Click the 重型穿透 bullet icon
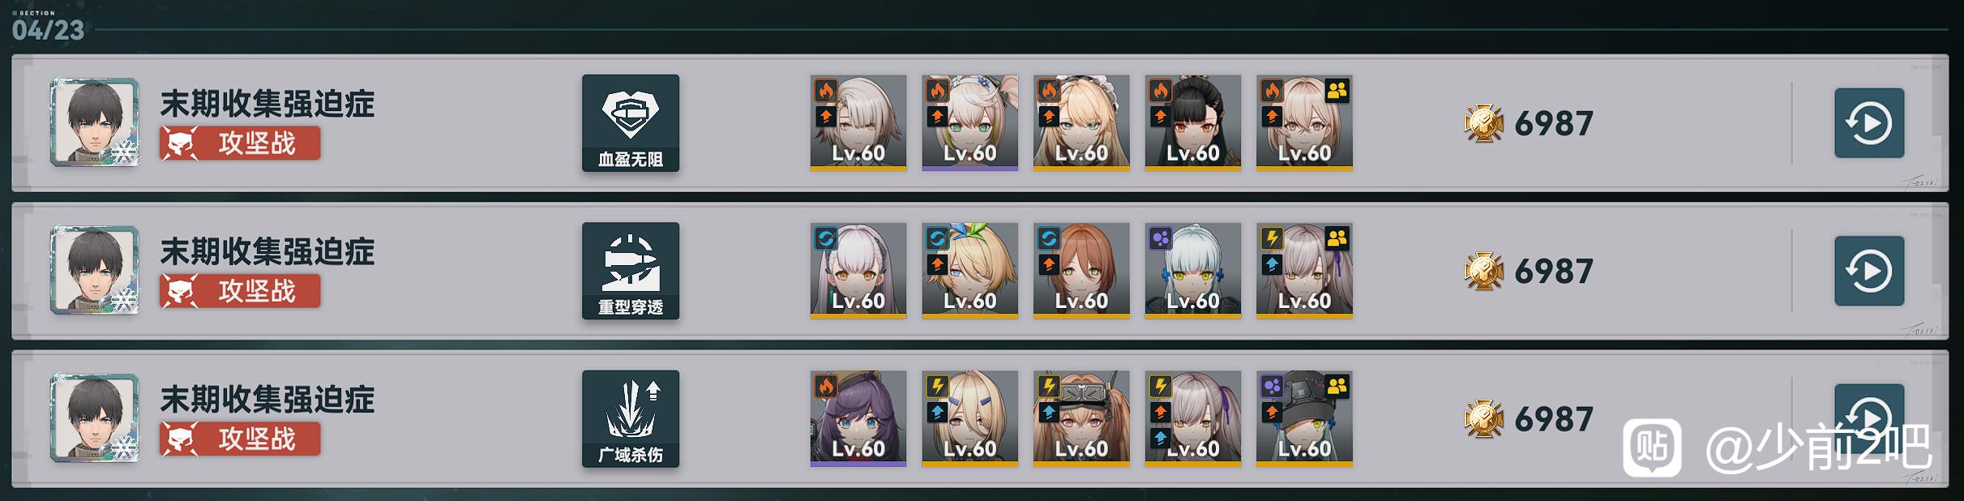This screenshot has width=1964, height=501. [x=631, y=271]
